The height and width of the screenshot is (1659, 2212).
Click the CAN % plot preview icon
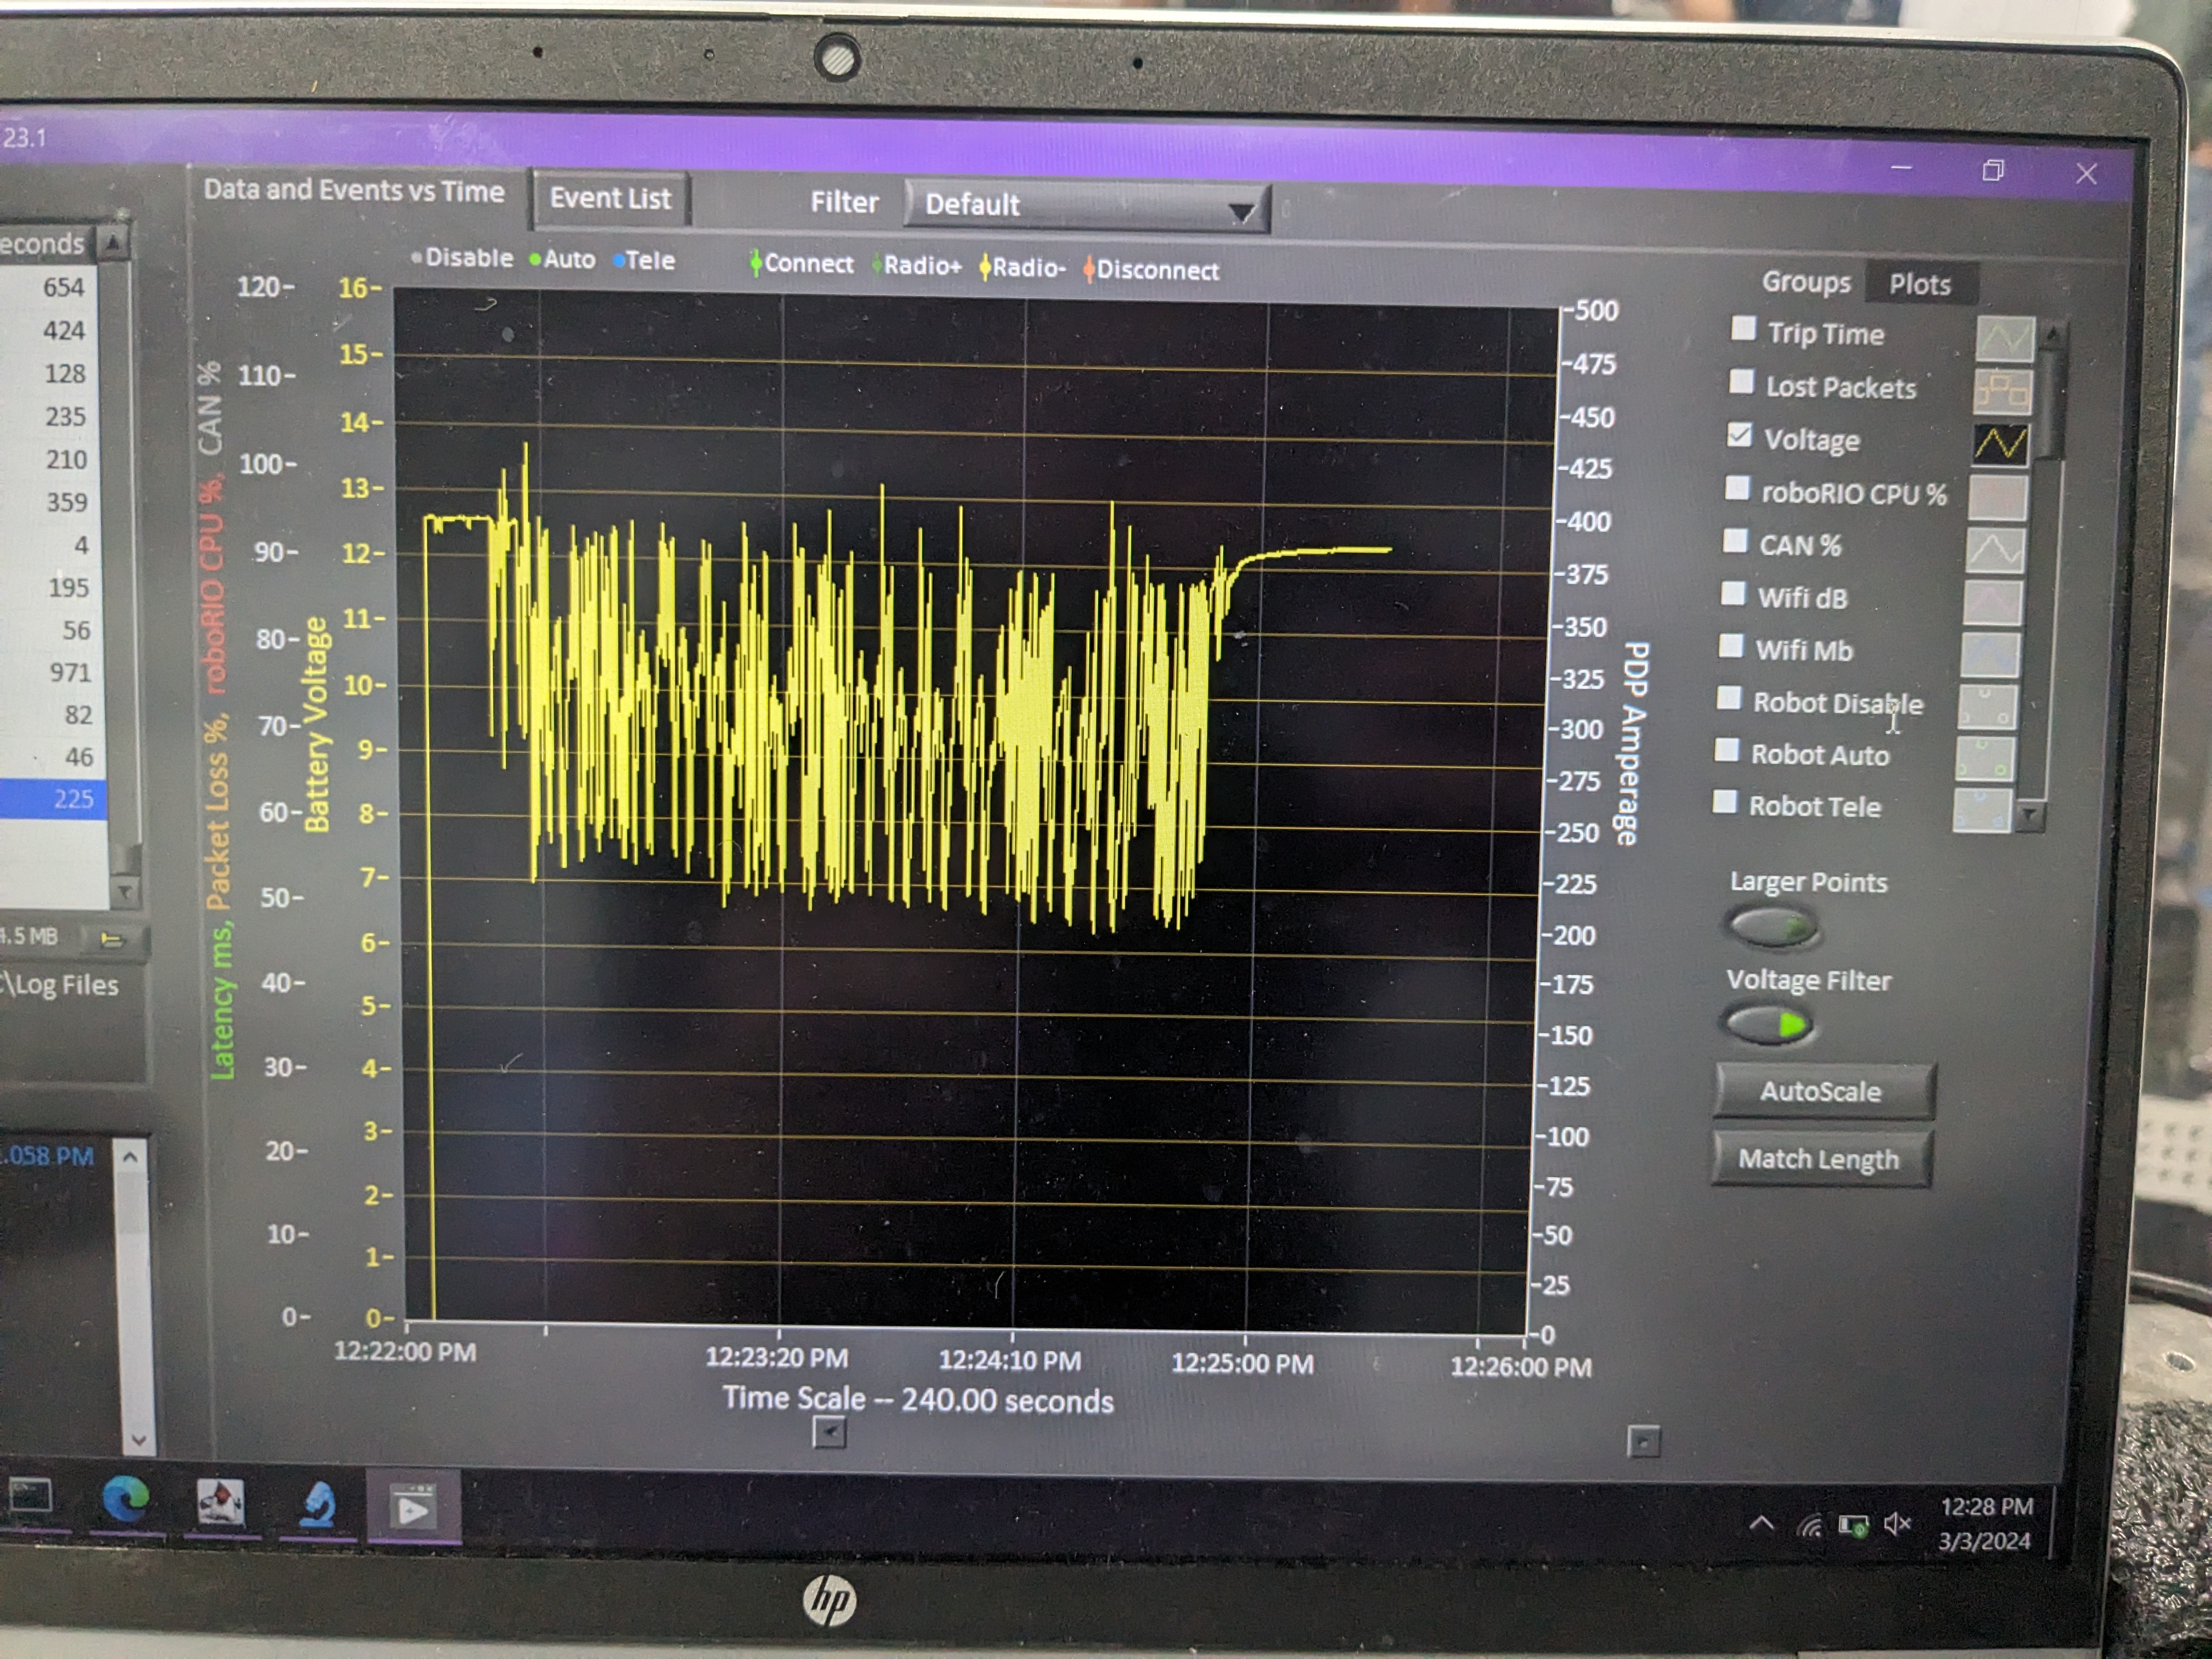coord(1995,550)
